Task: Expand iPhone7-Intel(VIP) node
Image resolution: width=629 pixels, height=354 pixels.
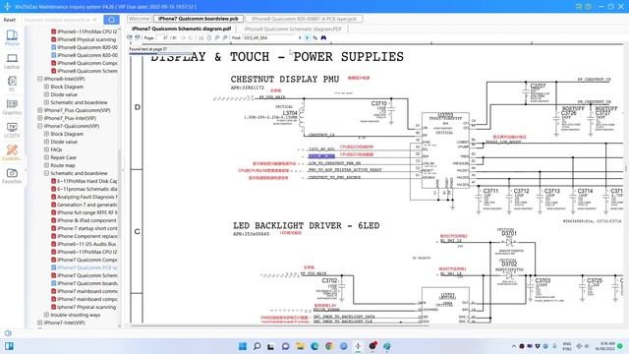Action: (x=40, y=323)
